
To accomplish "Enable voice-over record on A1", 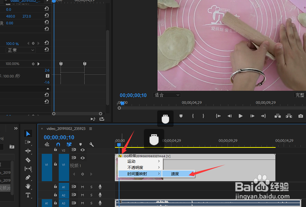I will coord(100,187).
